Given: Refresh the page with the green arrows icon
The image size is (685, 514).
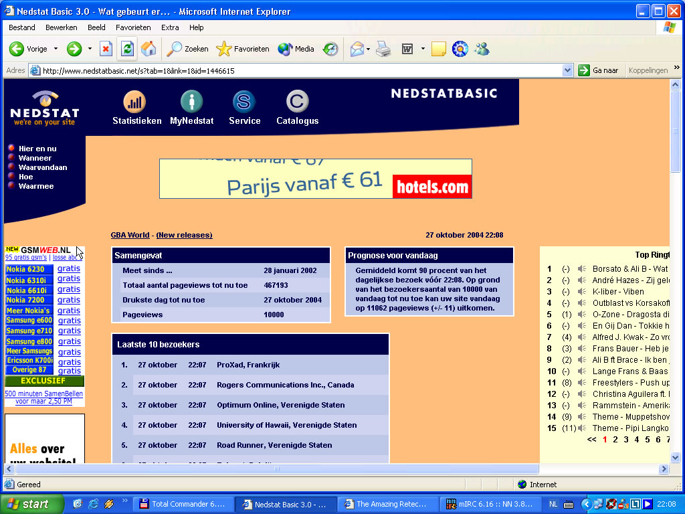Looking at the screenshot, I should pos(127,49).
